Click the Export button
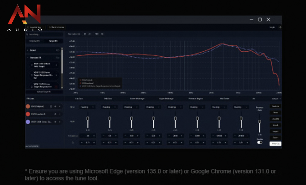306x185 pixels. coord(276,138)
